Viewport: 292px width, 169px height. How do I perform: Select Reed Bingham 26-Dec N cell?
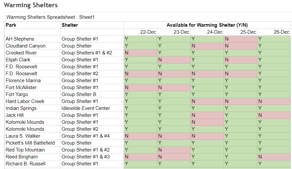click(x=274, y=157)
